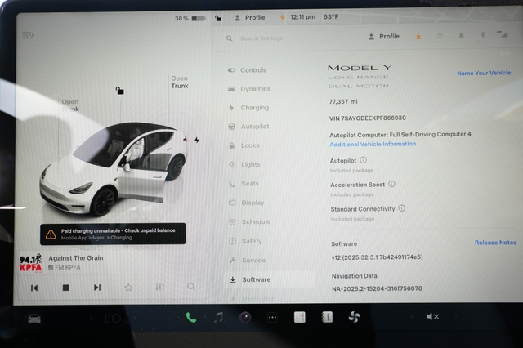Tap the orange download icon in settings header
The height and width of the screenshot is (348, 523).
coord(418,36)
